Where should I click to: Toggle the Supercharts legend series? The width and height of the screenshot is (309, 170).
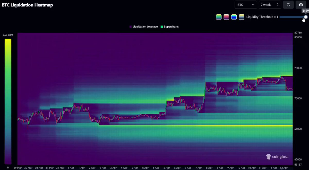tap(169, 27)
